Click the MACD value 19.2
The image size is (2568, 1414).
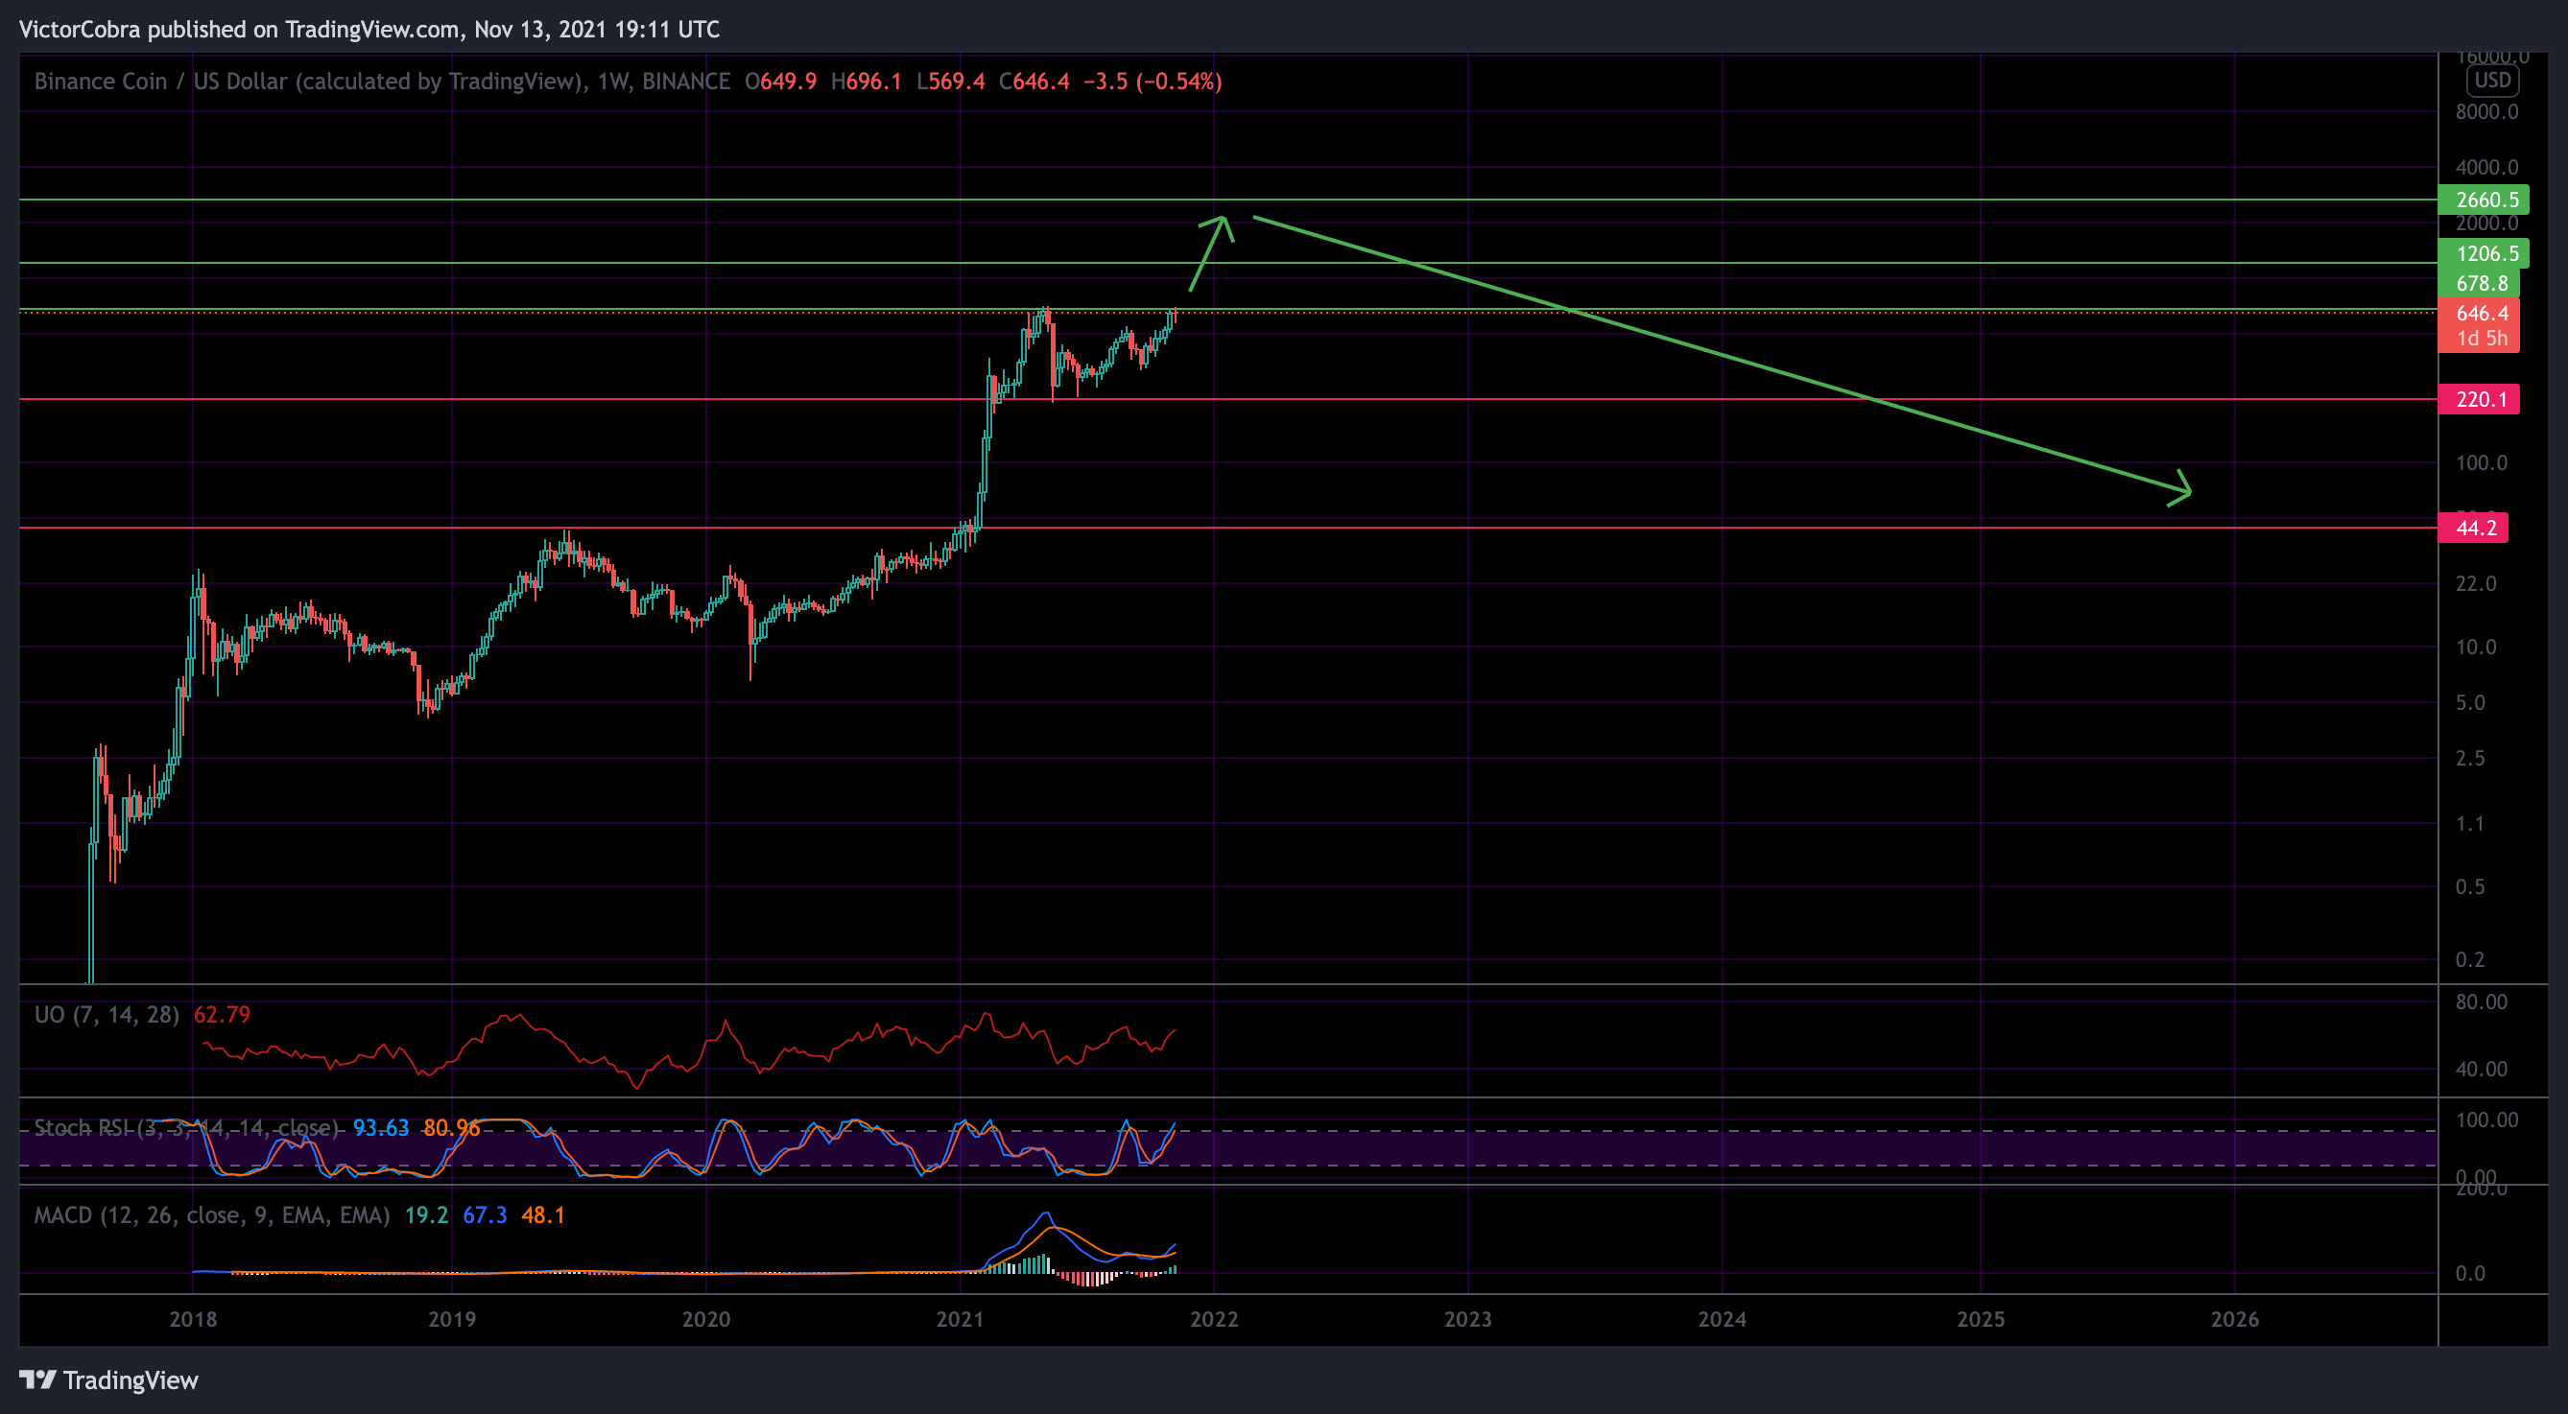coord(427,1215)
